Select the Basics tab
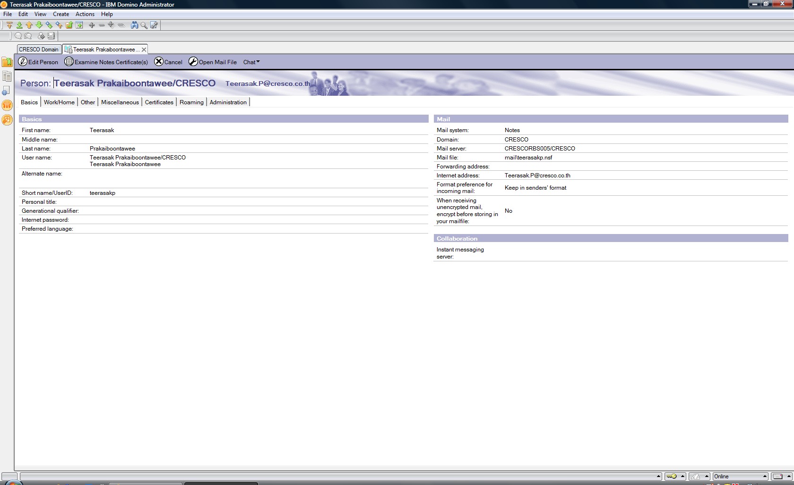This screenshot has height=485, width=794. pos(29,102)
